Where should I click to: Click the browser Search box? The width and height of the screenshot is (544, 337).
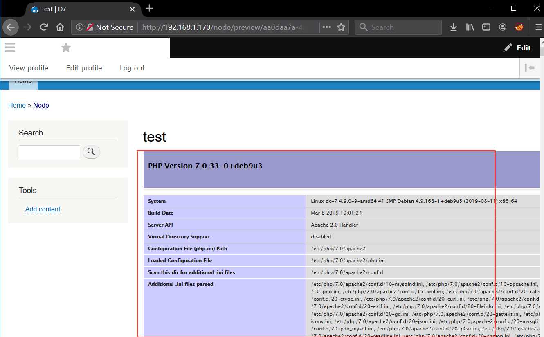398,27
